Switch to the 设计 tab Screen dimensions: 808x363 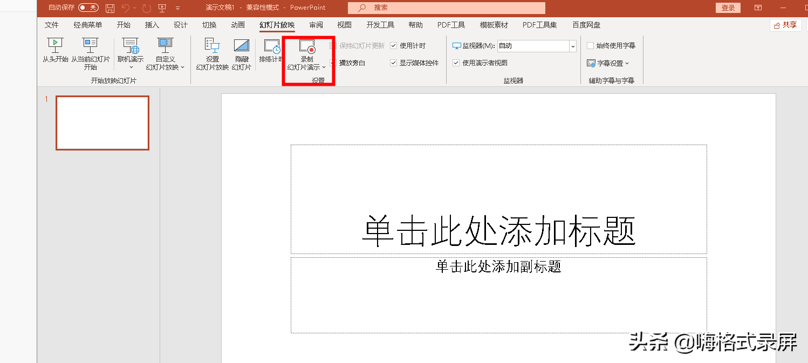point(181,25)
